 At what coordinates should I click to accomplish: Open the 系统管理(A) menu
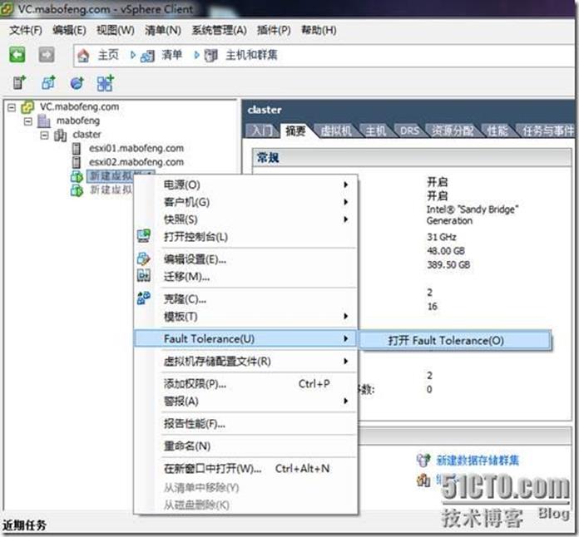point(220,30)
